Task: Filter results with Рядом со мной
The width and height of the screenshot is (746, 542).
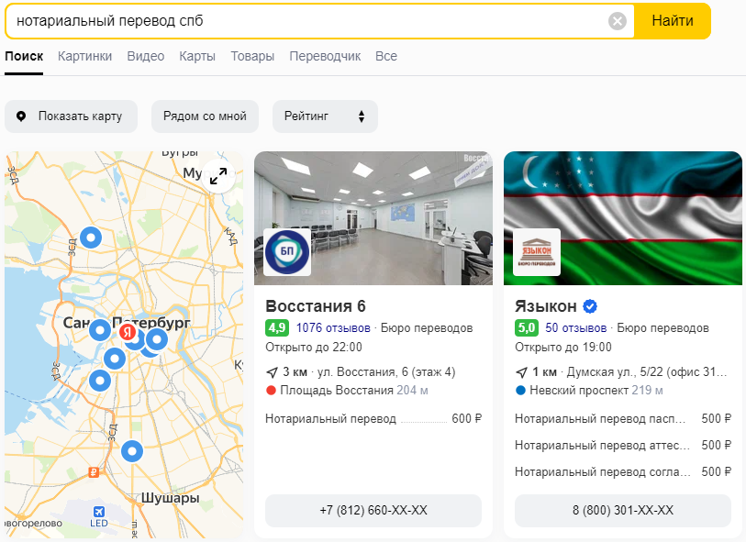Action: click(x=205, y=116)
